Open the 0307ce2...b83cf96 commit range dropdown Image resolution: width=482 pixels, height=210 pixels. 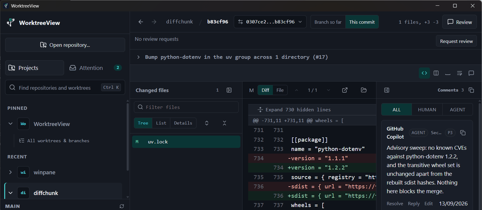click(270, 22)
